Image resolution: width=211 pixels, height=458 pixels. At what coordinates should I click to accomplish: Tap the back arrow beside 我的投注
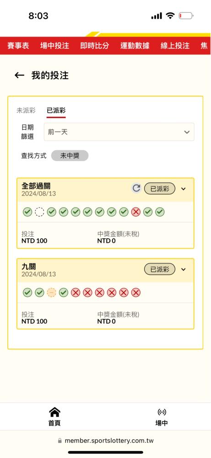pos(19,76)
